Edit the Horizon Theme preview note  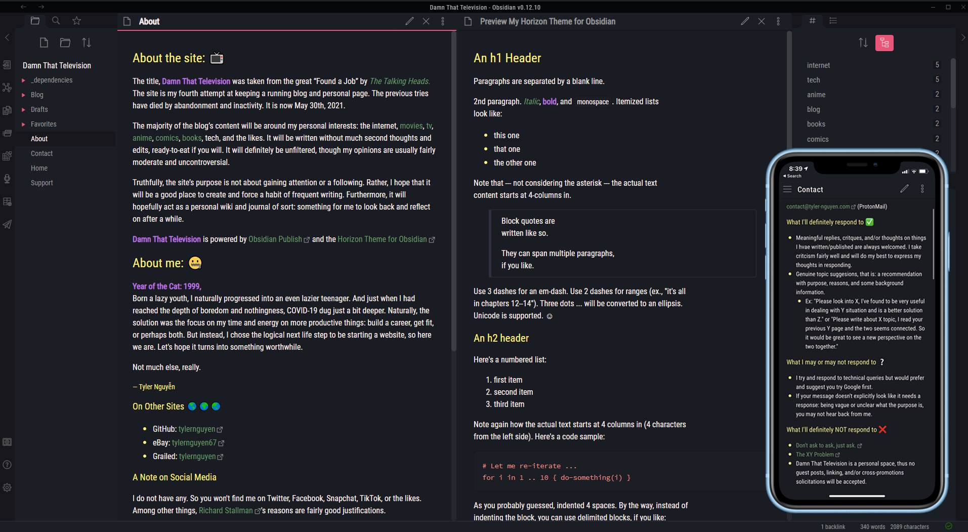pos(745,21)
